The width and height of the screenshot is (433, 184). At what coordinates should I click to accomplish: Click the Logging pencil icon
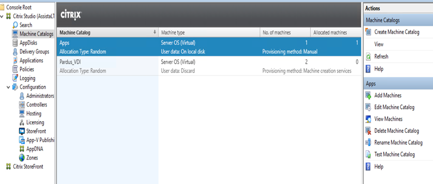pos(16,78)
